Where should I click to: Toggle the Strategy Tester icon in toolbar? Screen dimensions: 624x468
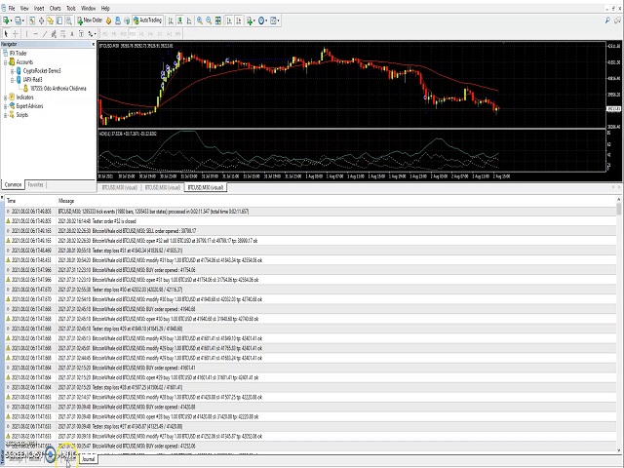point(68,20)
